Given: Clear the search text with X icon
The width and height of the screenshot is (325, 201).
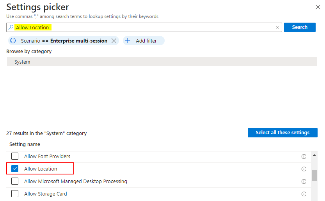Looking at the screenshot, I should [277, 27].
